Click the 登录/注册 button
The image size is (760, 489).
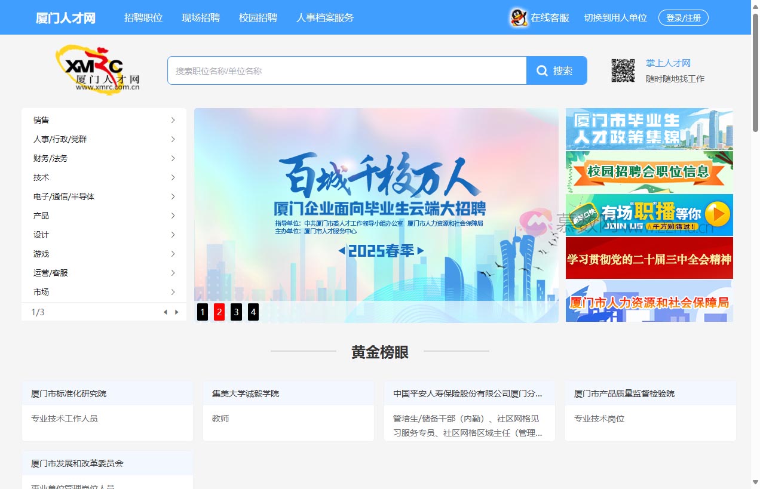(x=683, y=17)
